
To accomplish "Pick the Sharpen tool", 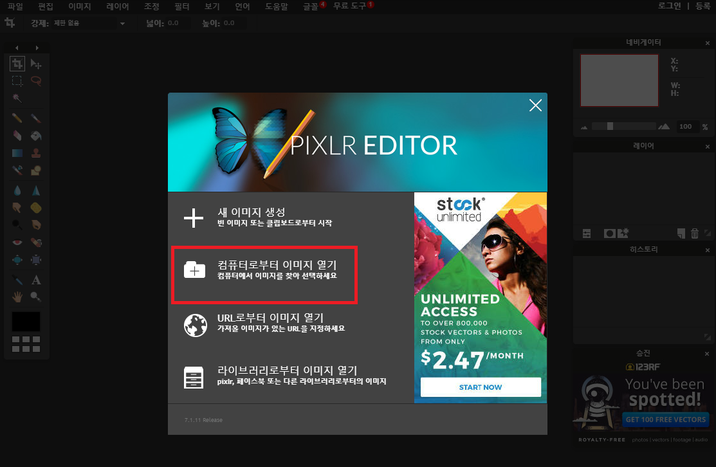I will coord(35,190).
